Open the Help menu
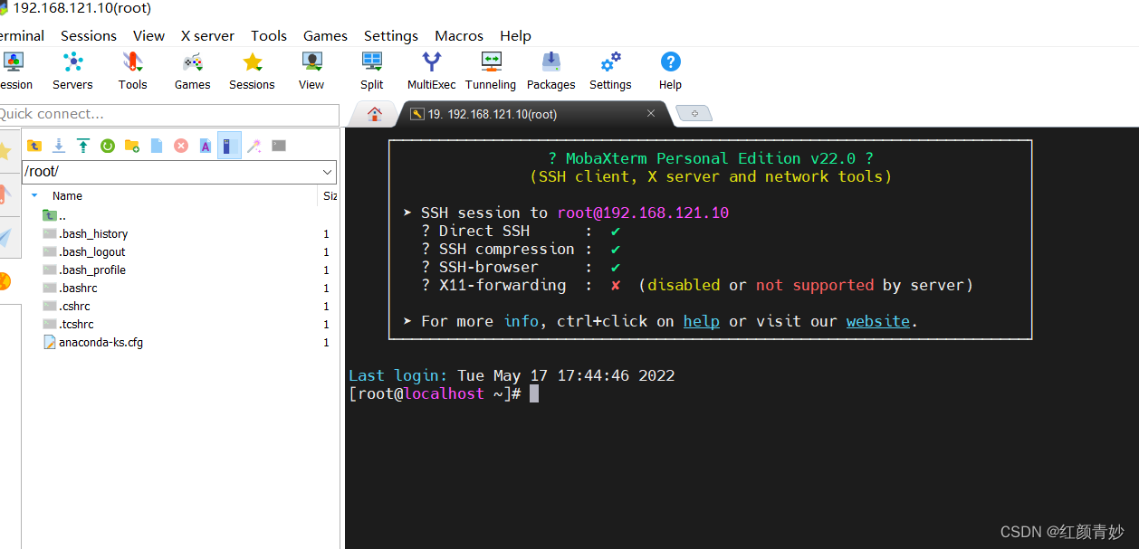The height and width of the screenshot is (549, 1139). 515,36
